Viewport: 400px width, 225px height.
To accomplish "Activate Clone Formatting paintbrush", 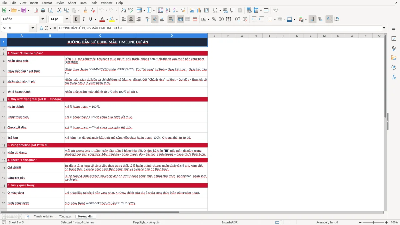I will [85, 10].
